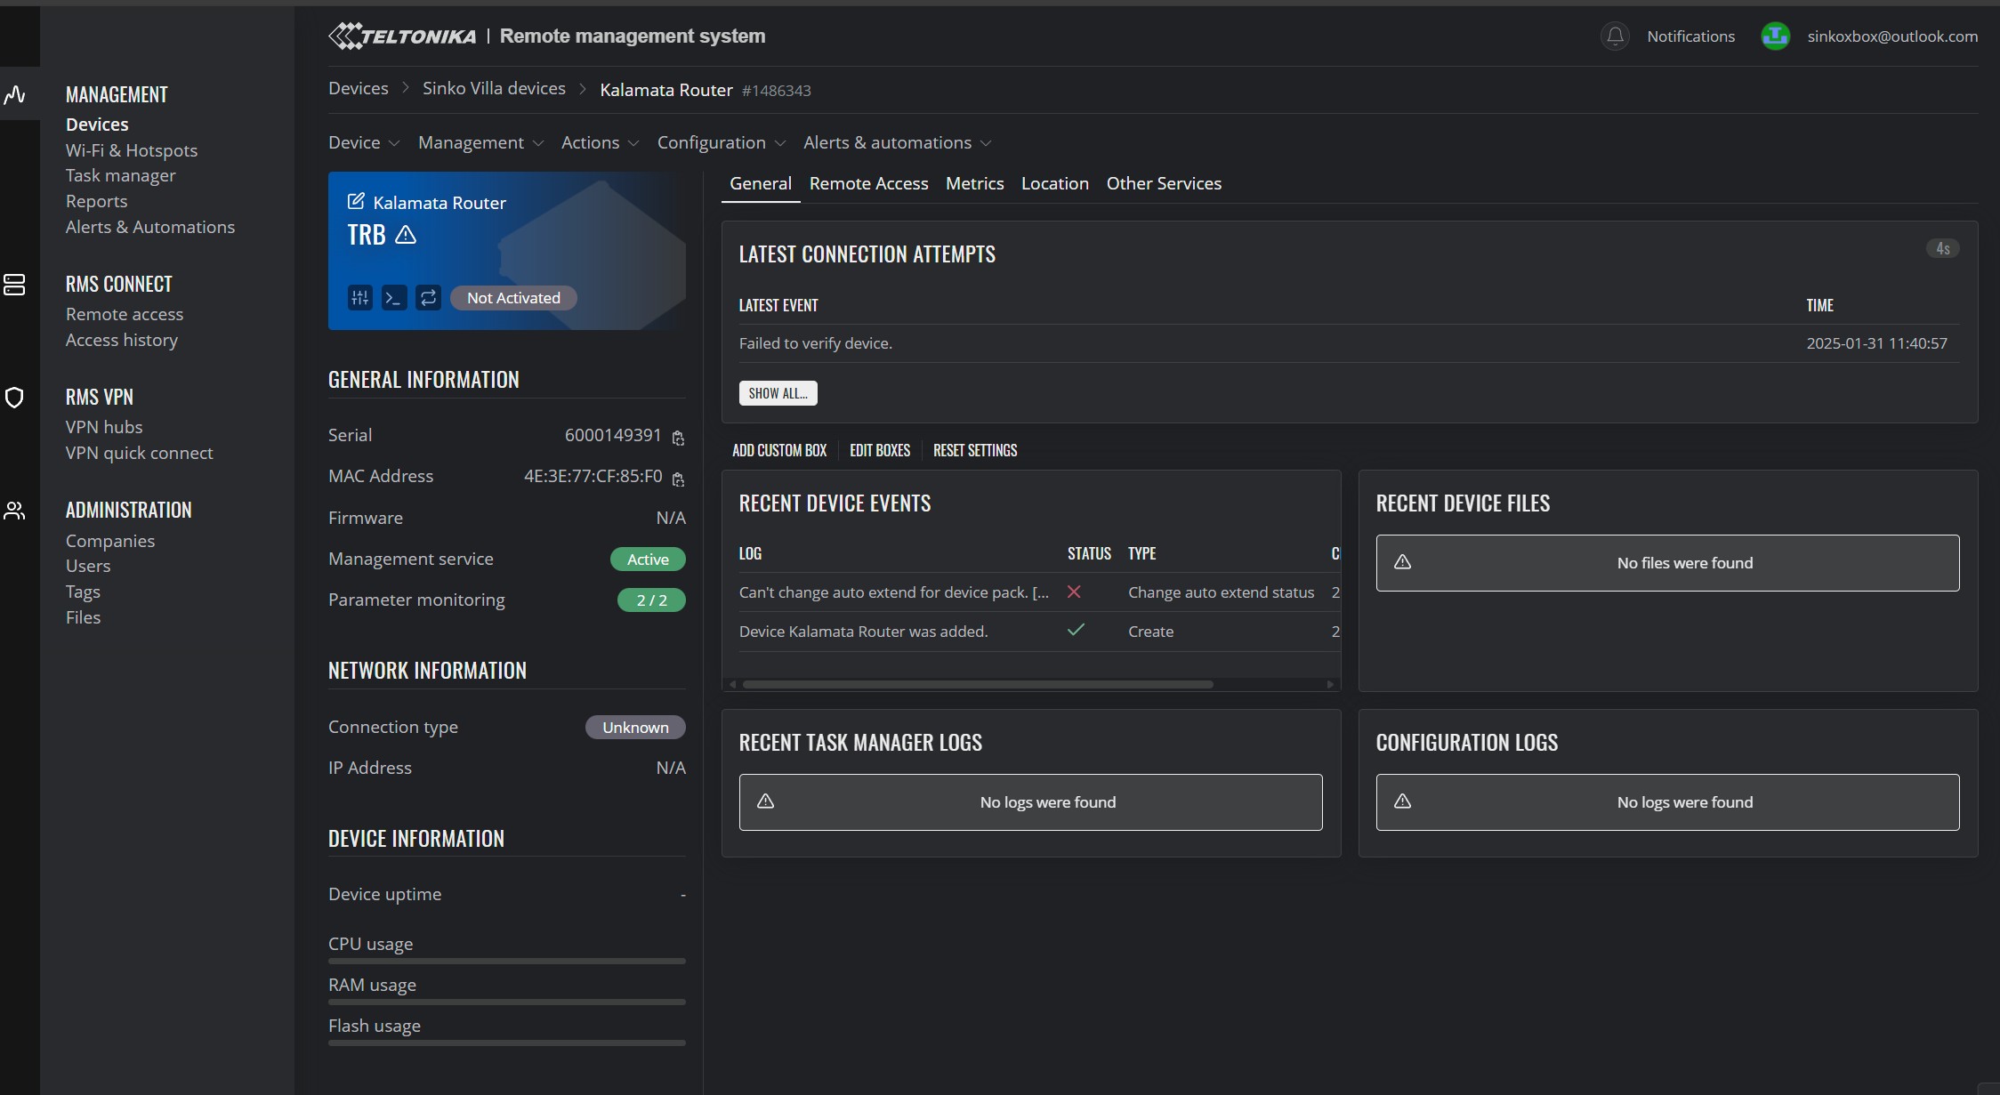This screenshot has width=2000, height=1095.
Task: Open Access history in sidebar
Action: coord(122,340)
